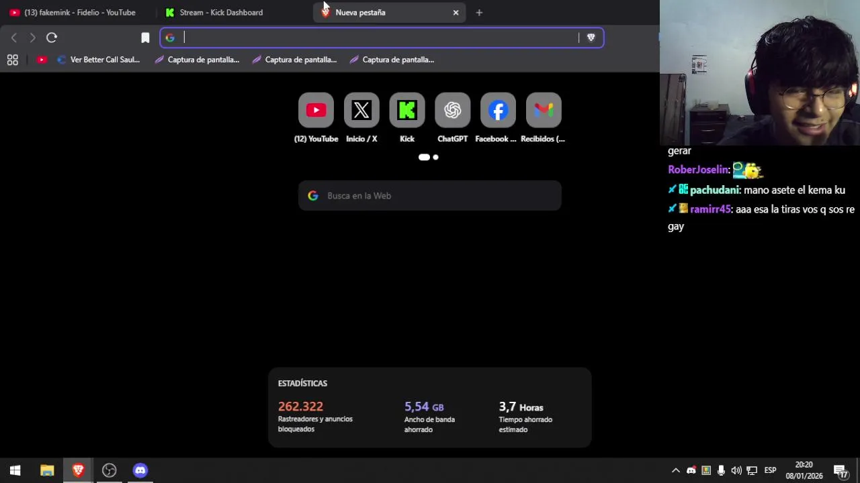This screenshot has height=483, width=860.
Task: Open second Captura de pantalla bookmark
Action: [294, 60]
